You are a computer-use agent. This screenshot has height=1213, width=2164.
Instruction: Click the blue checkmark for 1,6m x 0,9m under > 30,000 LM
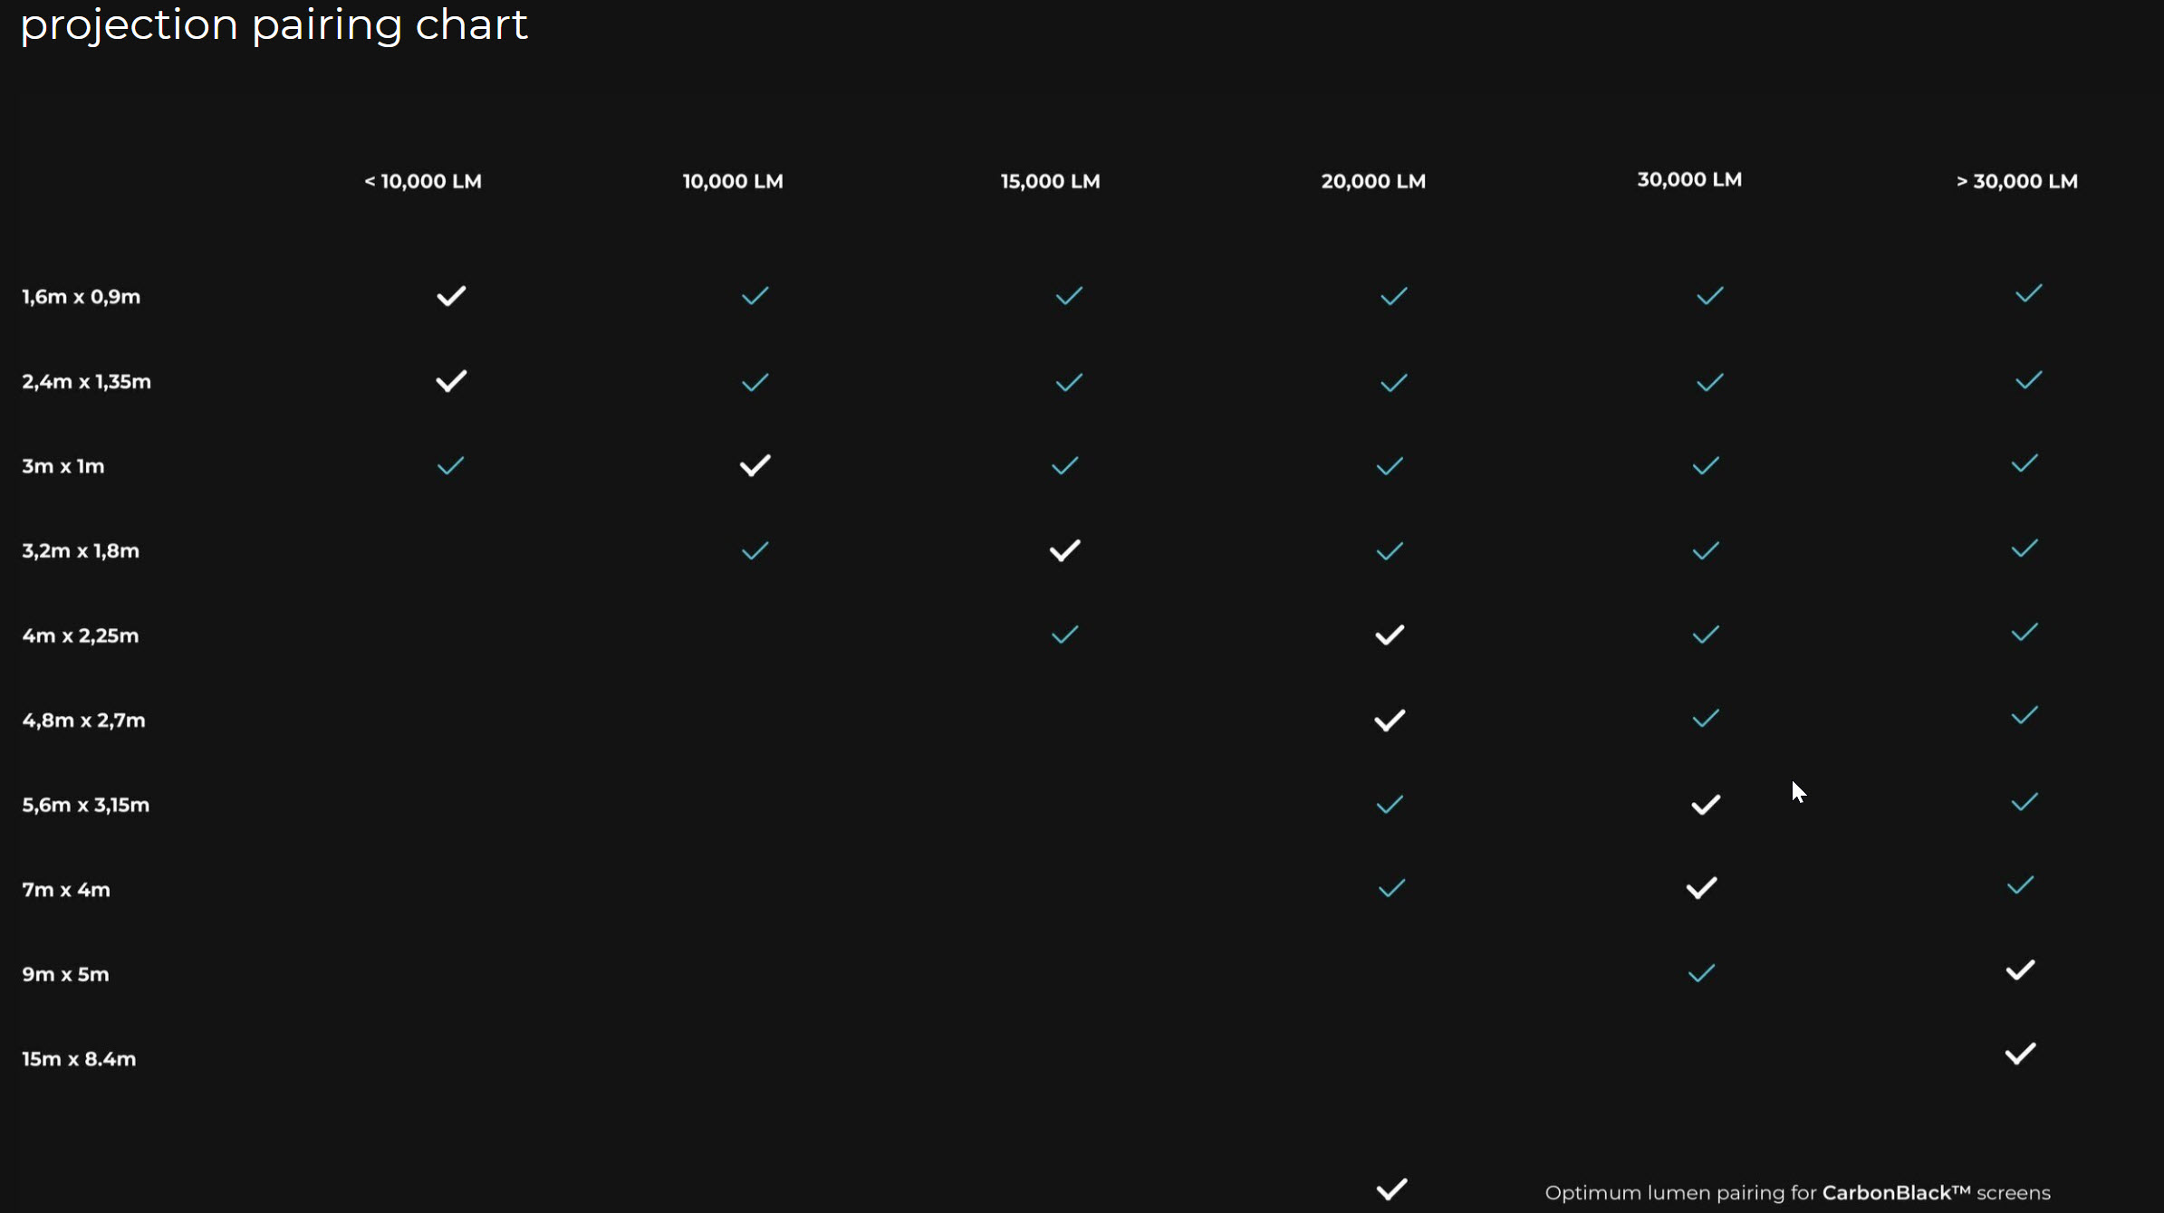[2028, 293]
